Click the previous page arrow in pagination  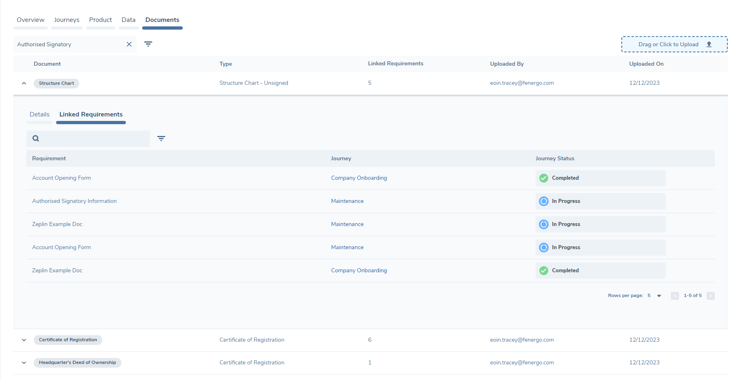click(x=675, y=296)
